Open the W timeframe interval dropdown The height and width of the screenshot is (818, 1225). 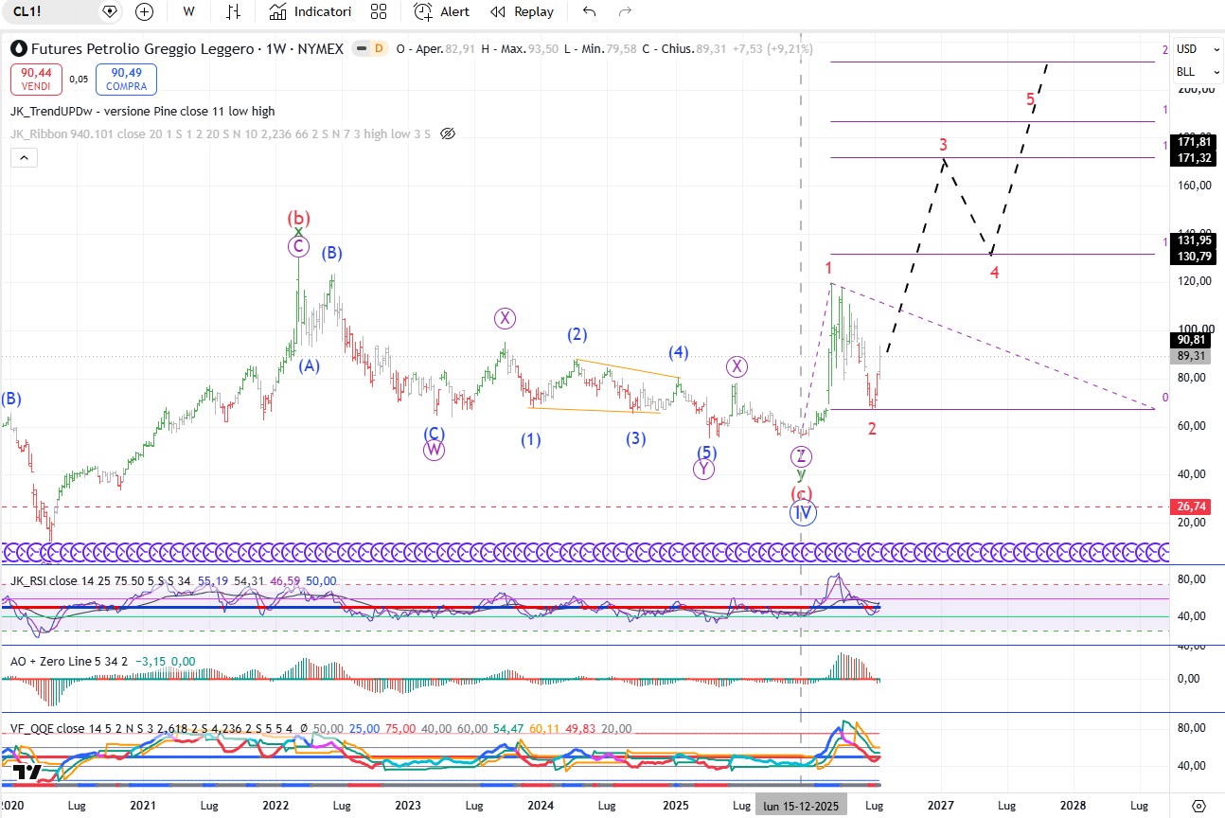[x=189, y=11]
